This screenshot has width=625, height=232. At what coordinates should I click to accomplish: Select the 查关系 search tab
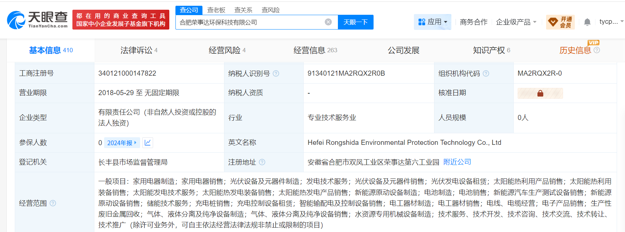[x=244, y=10]
